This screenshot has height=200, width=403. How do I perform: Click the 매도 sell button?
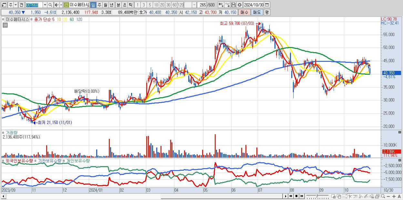(257, 12)
